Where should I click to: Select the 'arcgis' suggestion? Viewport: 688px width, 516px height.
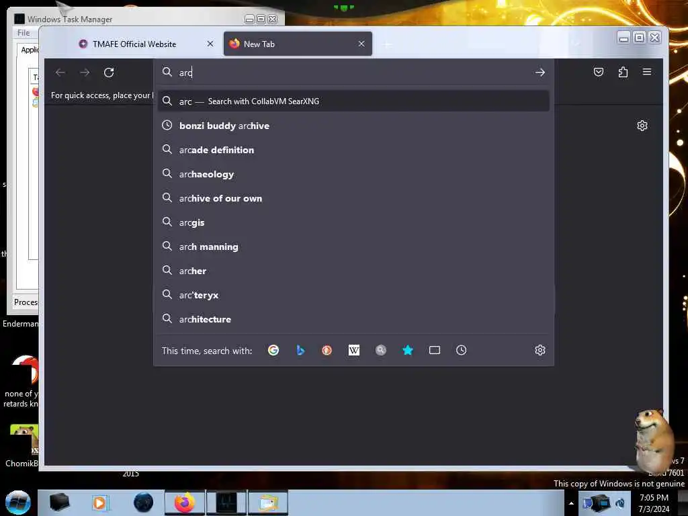click(353, 222)
